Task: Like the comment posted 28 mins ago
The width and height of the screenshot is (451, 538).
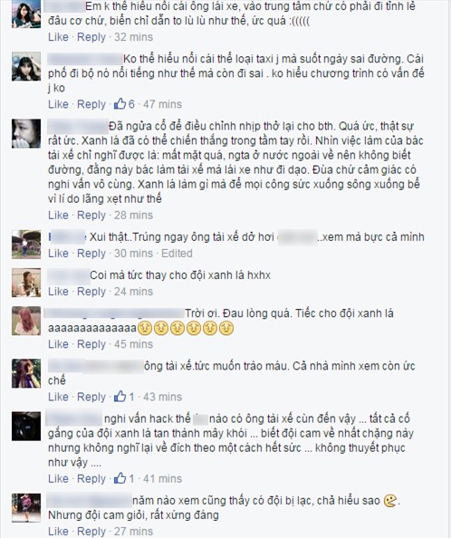Action: 58,215
